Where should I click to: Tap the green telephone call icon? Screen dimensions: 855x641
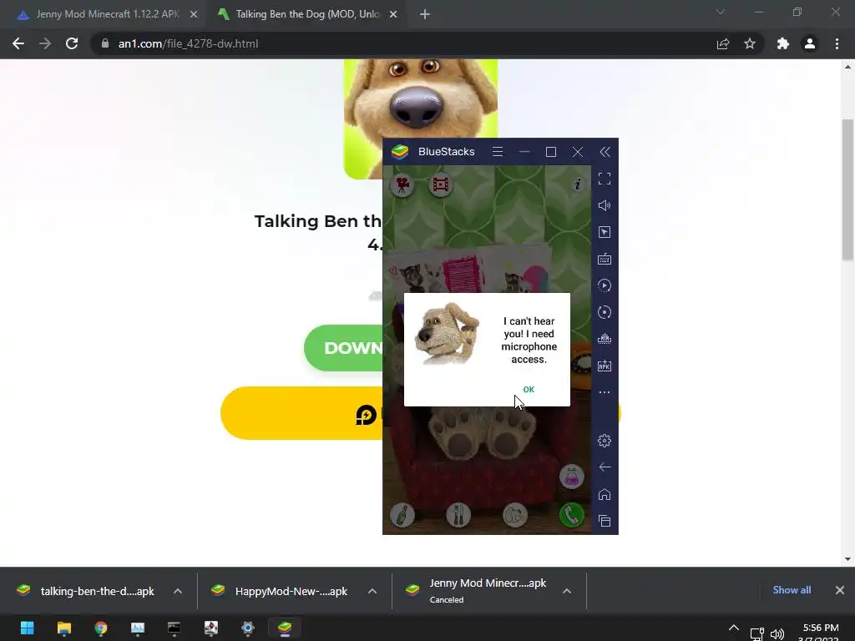tap(571, 515)
